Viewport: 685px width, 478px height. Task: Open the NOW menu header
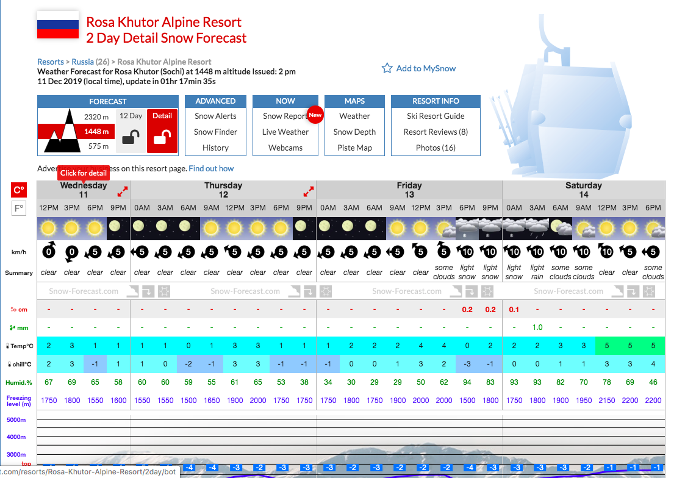tap(285, 101)
